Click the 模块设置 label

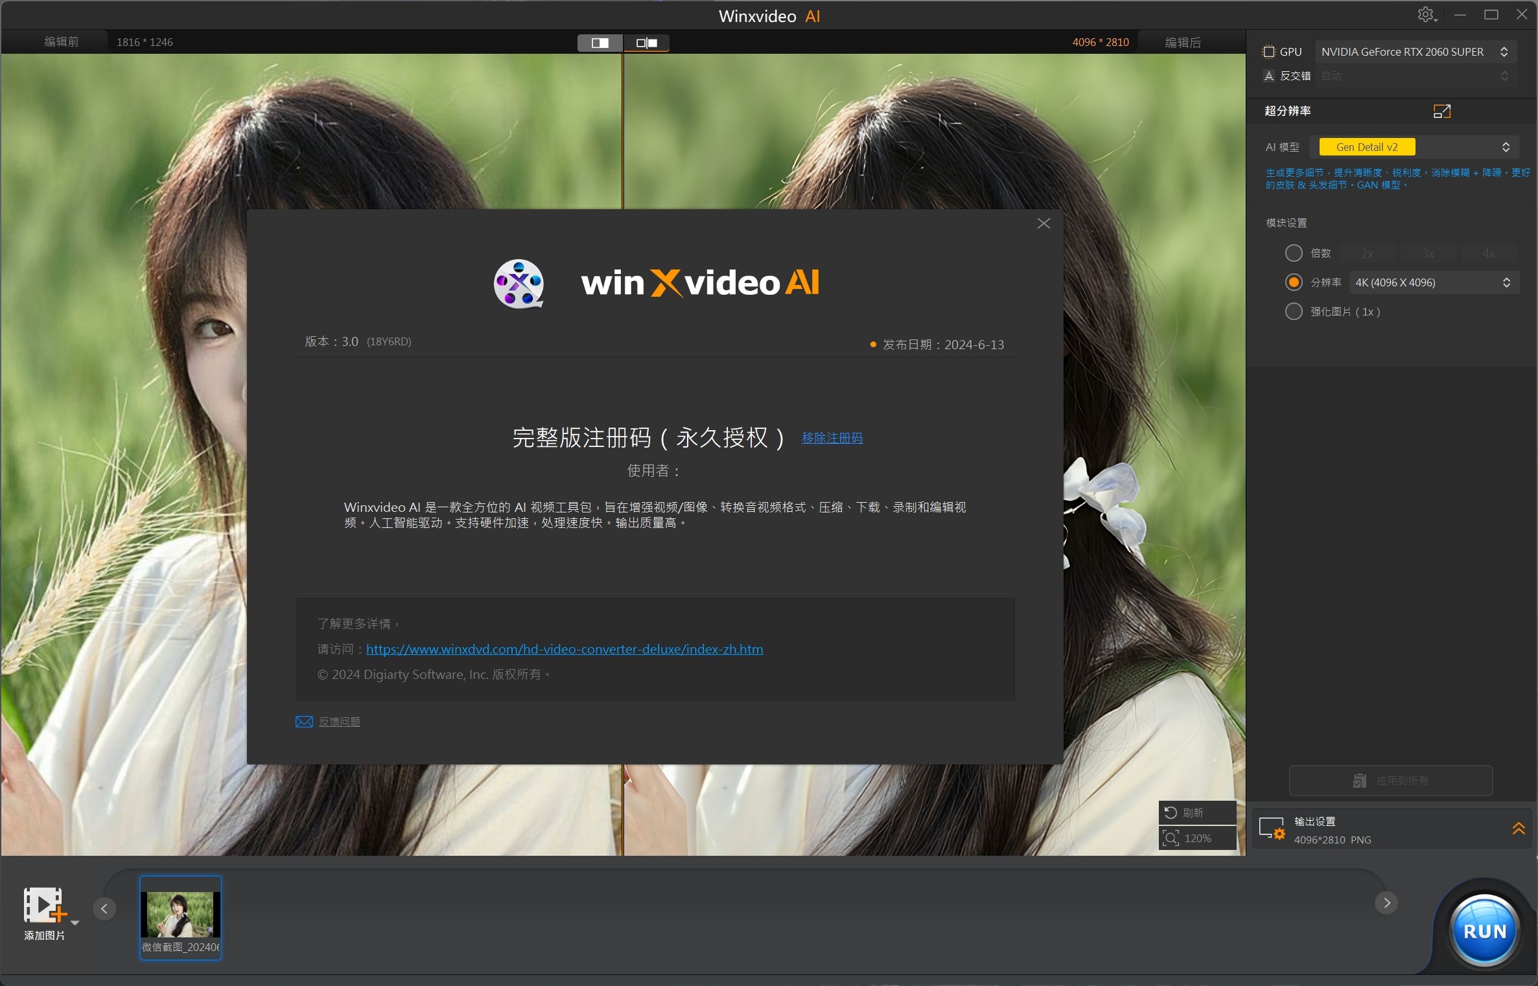pyautogui.click(x=1287, y=223)
